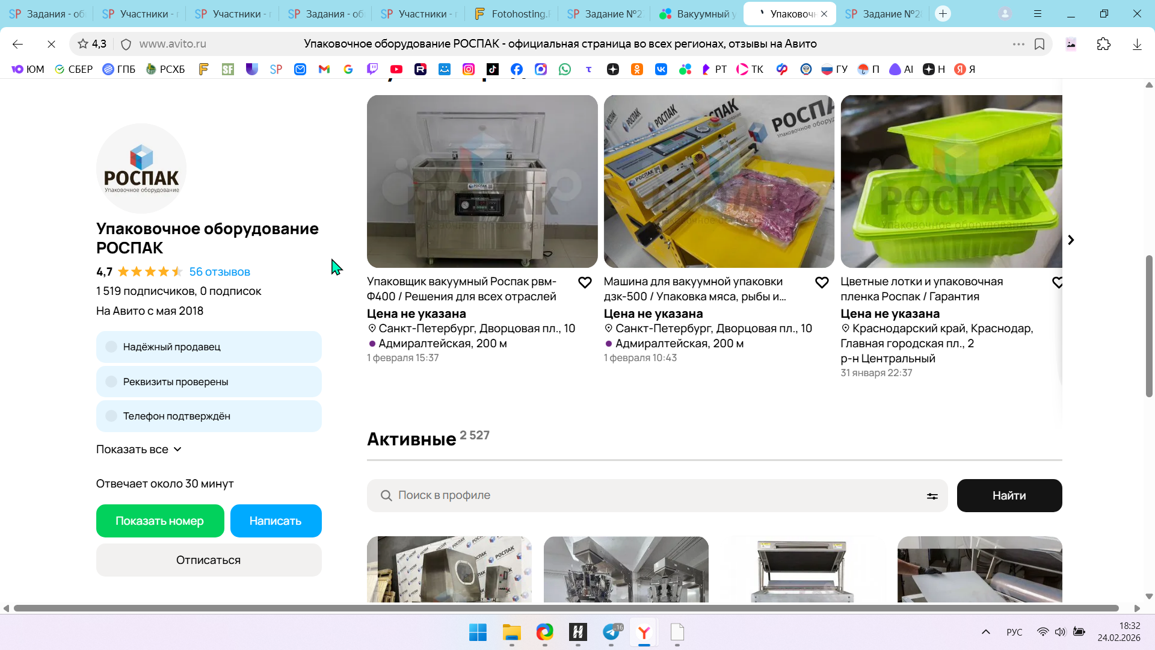Image resolution: width=1155 pixels, height=650 pixels.
Task: Favorite the ДЗК-500 vacuum machine listing
Action: pyautogui.click(x=822, y=282)
